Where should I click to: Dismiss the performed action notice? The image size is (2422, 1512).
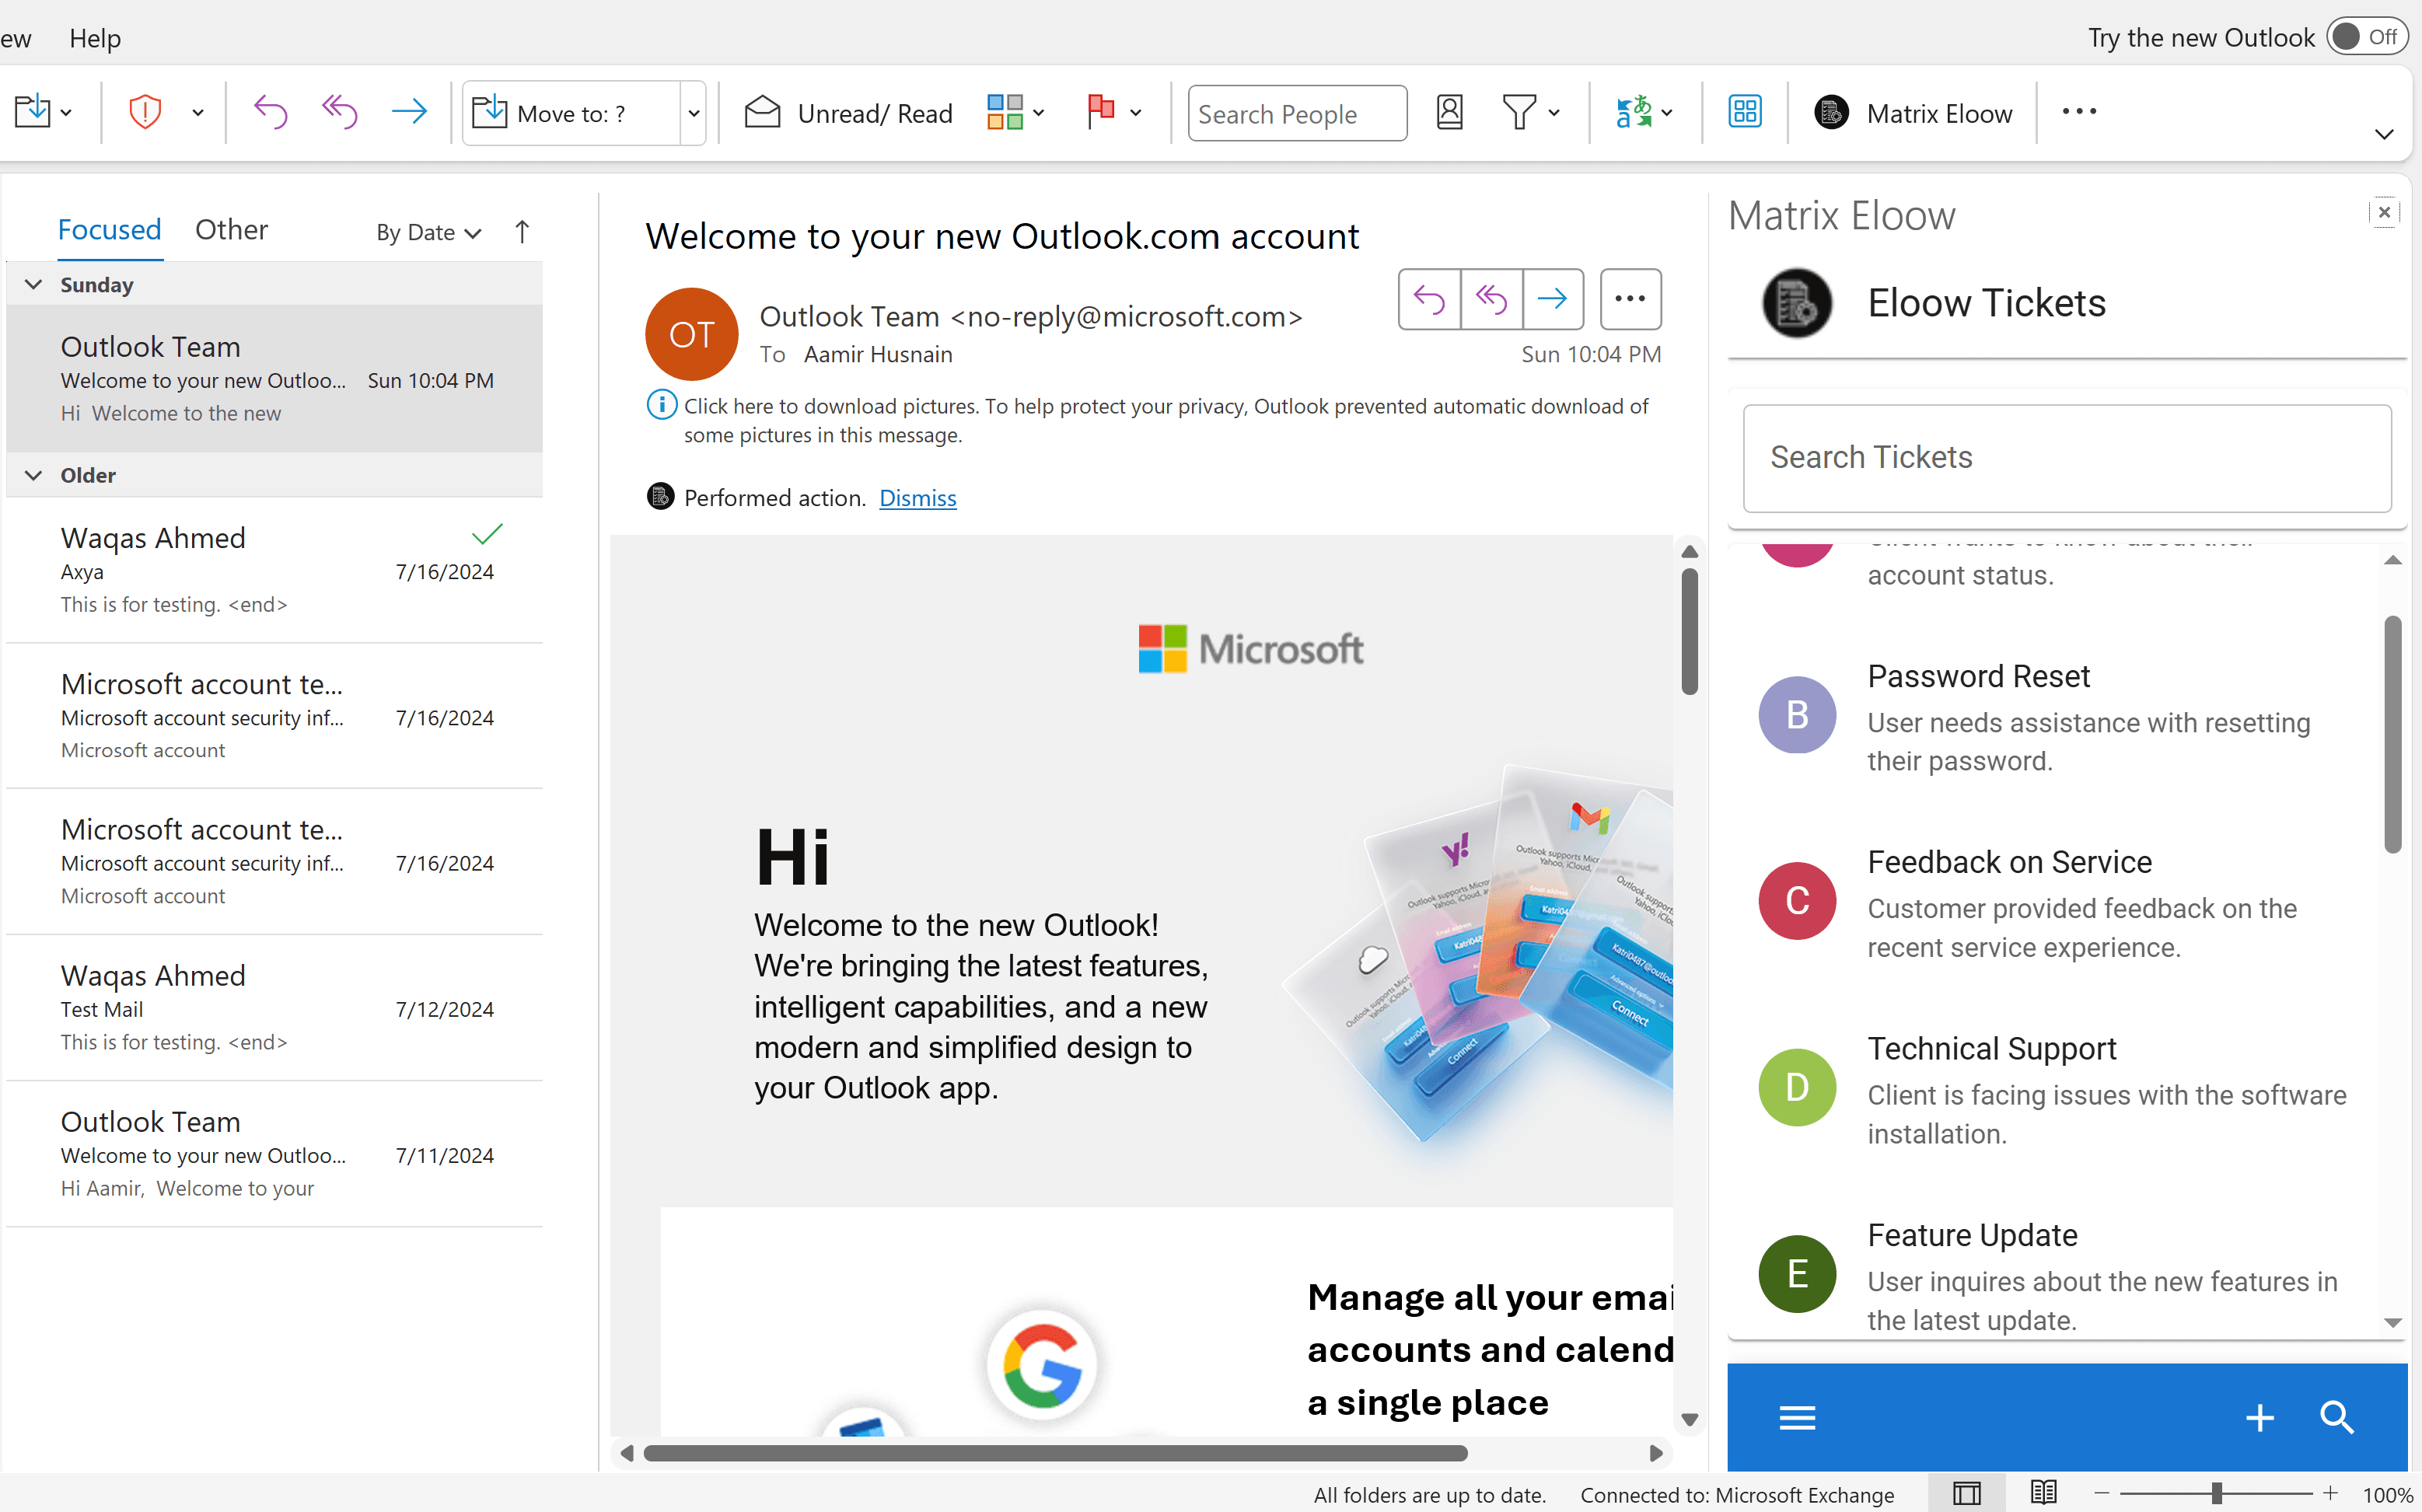pos(917,497)
